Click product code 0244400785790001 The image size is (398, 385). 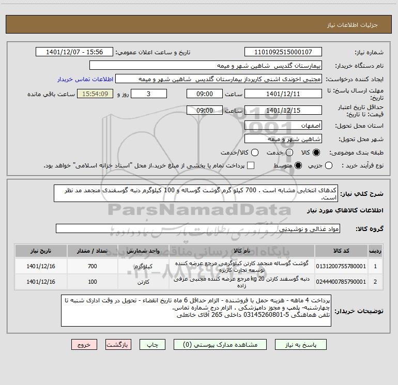341,282
